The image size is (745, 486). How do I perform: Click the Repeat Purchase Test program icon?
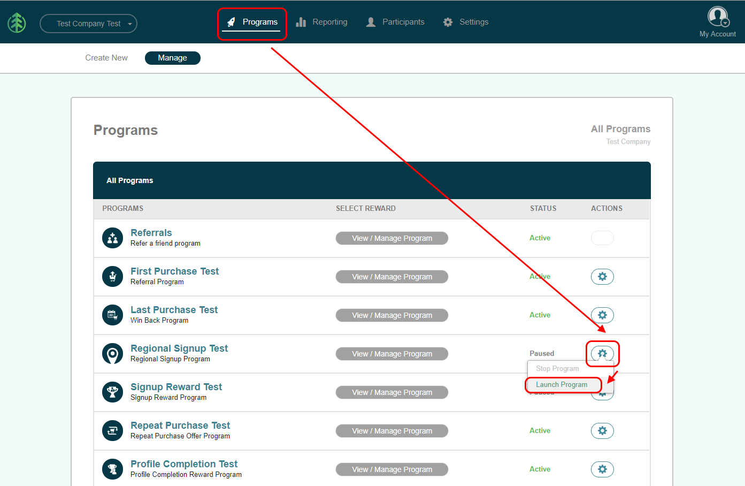click(x=112, y=431)
